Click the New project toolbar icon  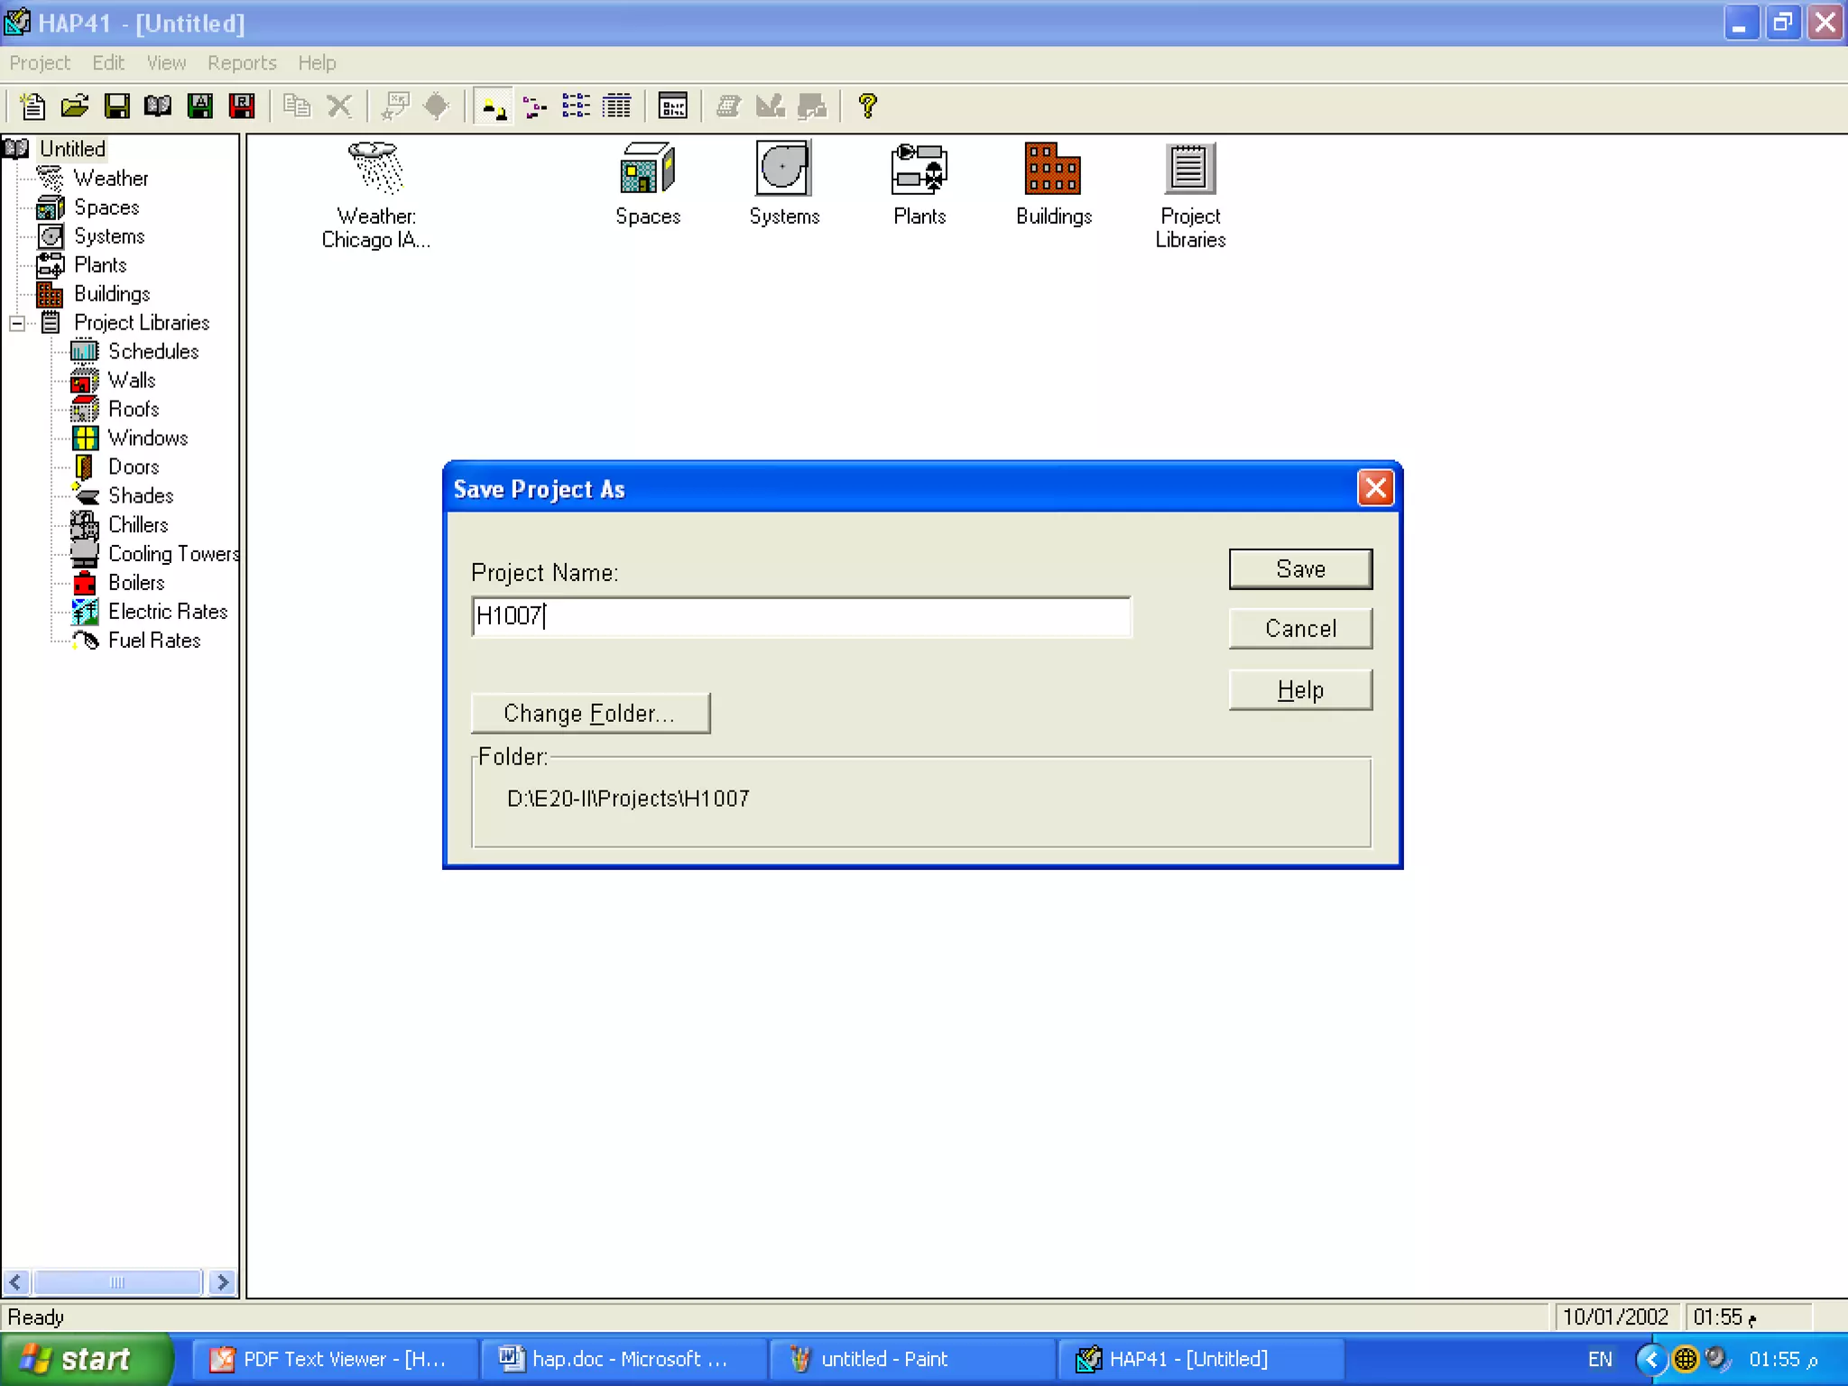coord(33,106)
